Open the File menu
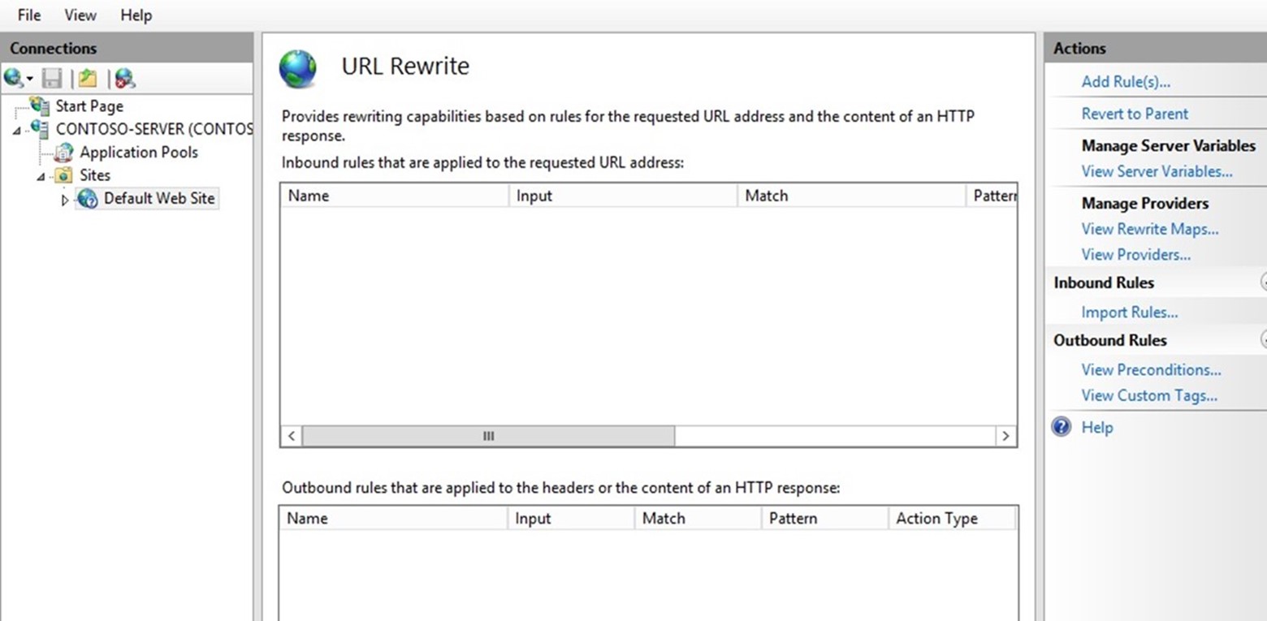 tap(29, 15)
